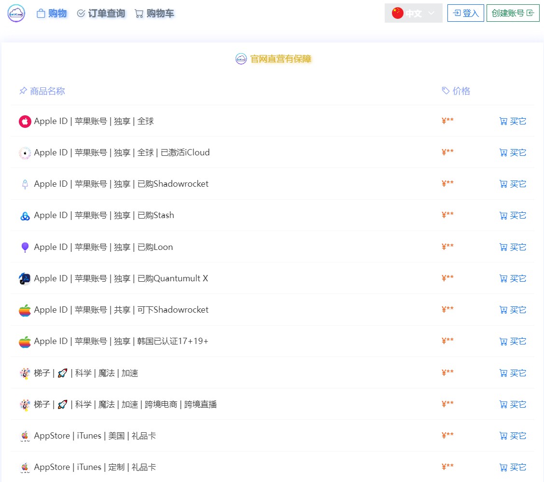Click the 创建账号 create account button
The height and width of the screenshot is (482, 544).
coord(513,13)
